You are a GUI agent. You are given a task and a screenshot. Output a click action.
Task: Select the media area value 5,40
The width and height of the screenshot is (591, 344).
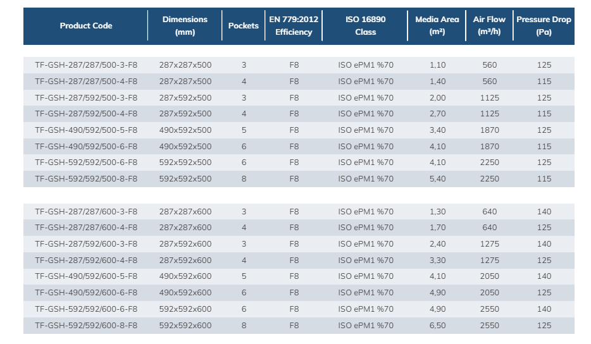pyautogui.click(x=437, y=179)
